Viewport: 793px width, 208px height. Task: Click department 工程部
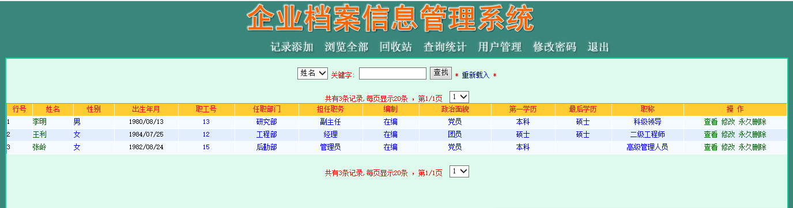(x=267, y=134)
